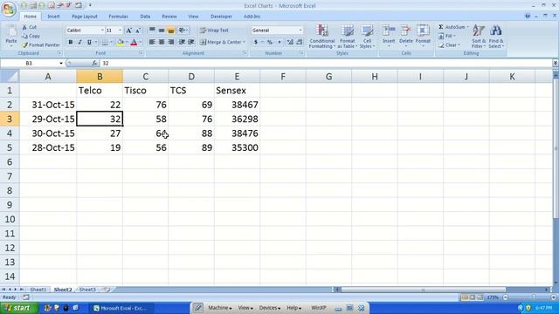Image resolution: width=559 pixels, height=314 pixels.
Task: Toggle underline formatting
Action: click(x=89, y=43)
